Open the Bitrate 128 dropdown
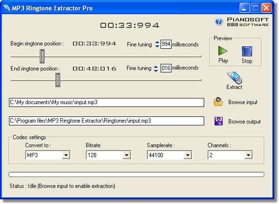This screenshot has height=204, width=279. [126, 155]
